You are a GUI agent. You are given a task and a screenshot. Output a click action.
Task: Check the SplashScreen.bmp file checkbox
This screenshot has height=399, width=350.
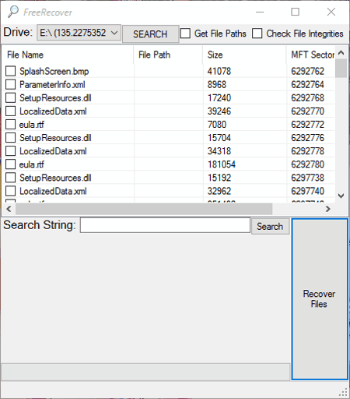point(11,71)
